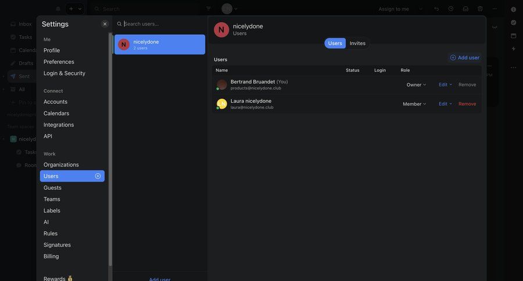
Task: Click the settings sidebar scrollbar
Action: (110, 149)
